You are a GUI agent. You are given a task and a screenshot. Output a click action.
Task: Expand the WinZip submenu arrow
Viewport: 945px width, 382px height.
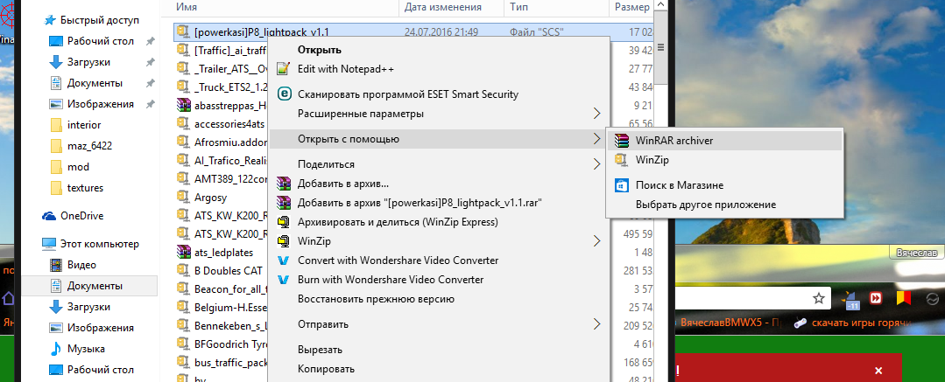[x=596, y=241]
